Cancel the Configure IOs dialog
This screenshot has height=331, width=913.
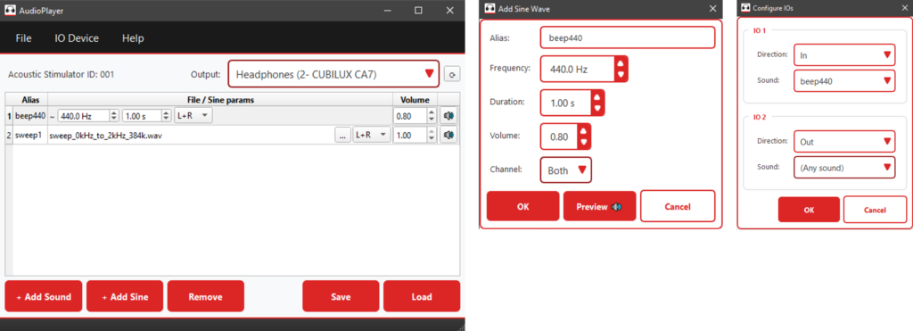(x=875, y=210)
